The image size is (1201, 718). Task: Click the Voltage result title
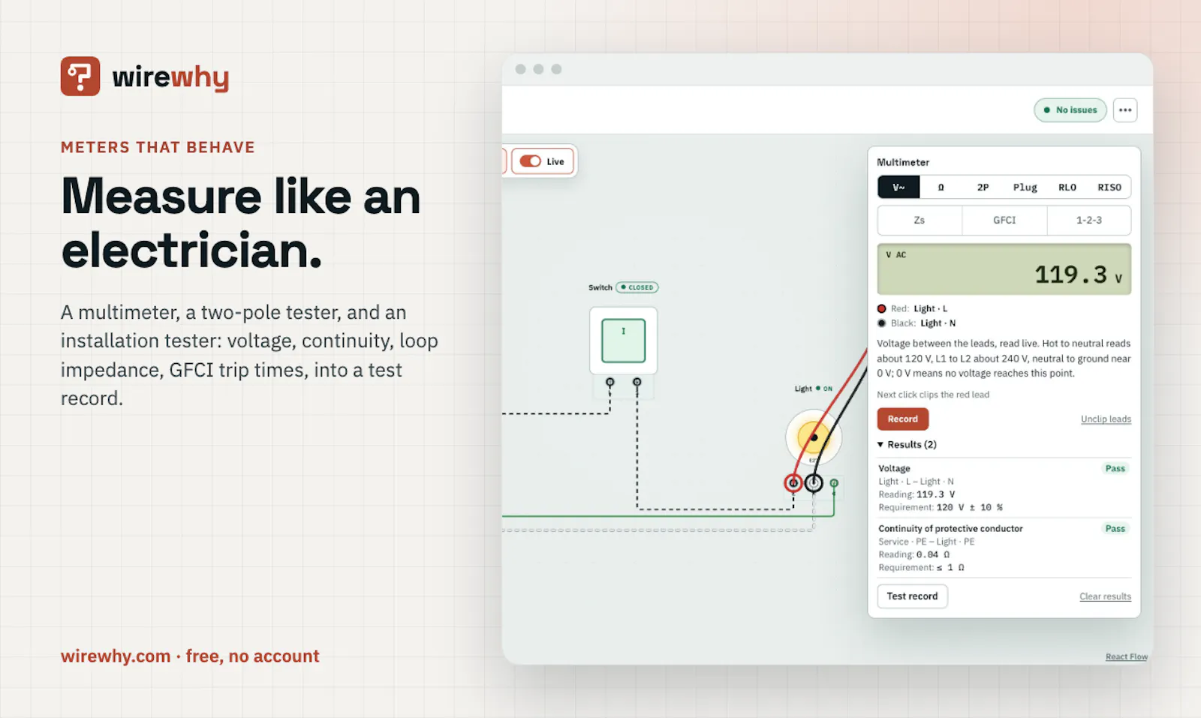click(894, 469)
